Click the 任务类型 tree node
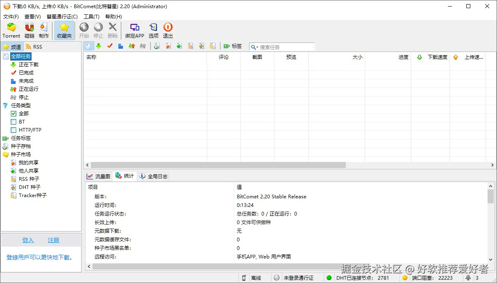This screenshot has height=283, width=497. [x=20, y=105]
